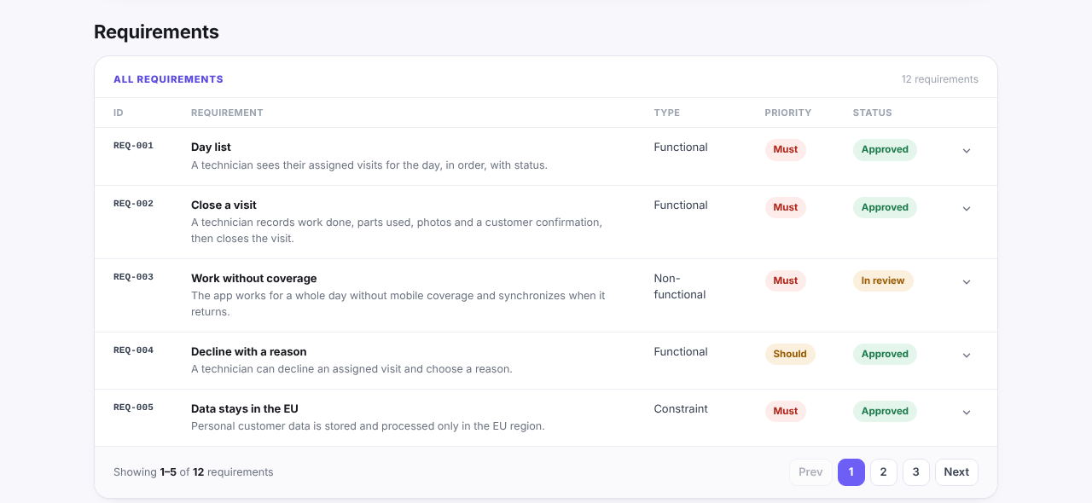
Task: Click the Functional type of REQ-002
Action: tap(681, 205)
